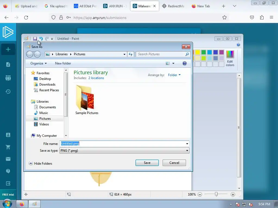
Task: Click the Change your view icon
Action: 167,63
